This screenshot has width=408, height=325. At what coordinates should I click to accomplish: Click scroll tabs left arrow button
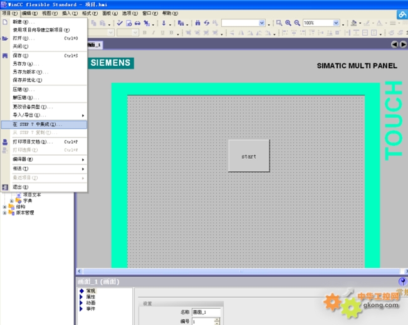click(x=394, y=45)
